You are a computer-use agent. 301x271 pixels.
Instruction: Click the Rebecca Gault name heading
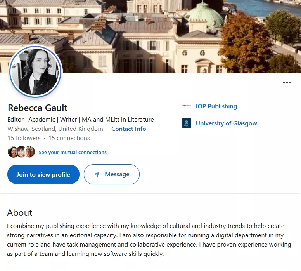tap(38, 108)
